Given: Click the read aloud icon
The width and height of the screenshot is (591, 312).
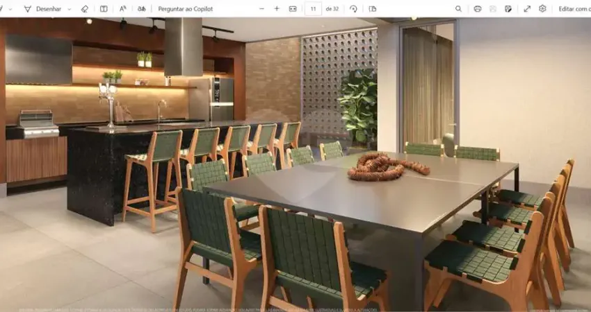Looking at the screenshot, I should (123, 9).
